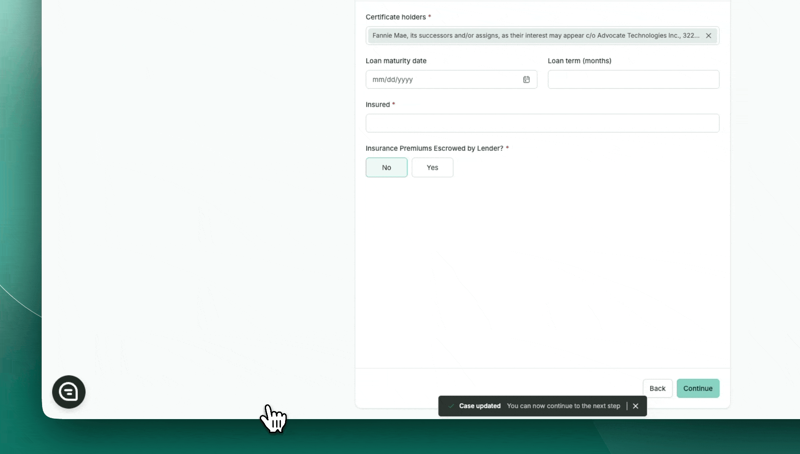The image size is (800, 454).
Task: Click the checkmark icon in the toast
Action: (x=451, y=406)
